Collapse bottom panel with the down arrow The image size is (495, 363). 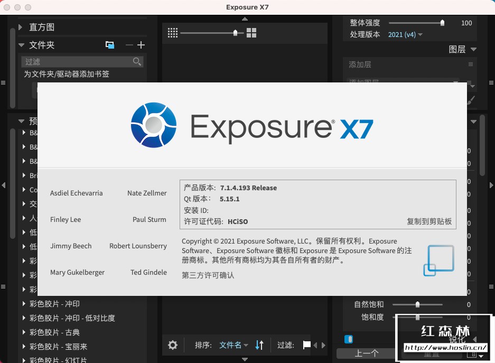click(245, 359)
